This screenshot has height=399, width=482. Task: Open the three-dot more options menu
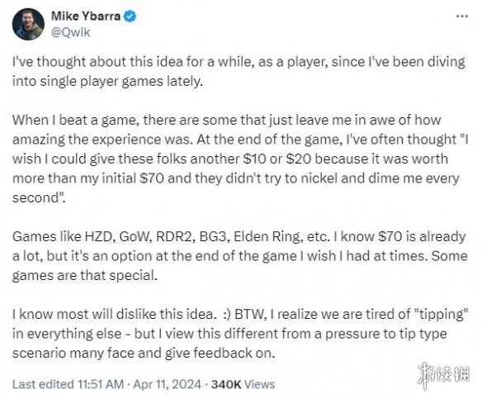(x=461, y=17)
